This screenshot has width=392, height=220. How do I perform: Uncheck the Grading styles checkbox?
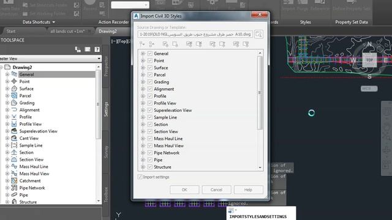pos(150,82)
